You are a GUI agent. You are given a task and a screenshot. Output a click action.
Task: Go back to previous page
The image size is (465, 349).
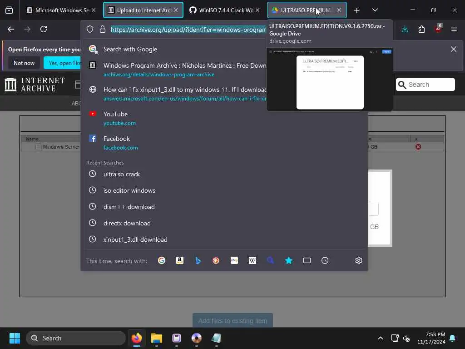click(x=11, y=29)
